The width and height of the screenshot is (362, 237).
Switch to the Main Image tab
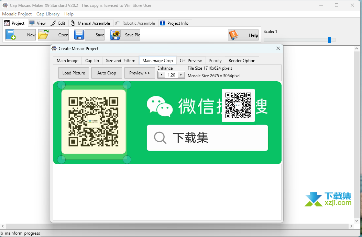[x=67, y=61]
